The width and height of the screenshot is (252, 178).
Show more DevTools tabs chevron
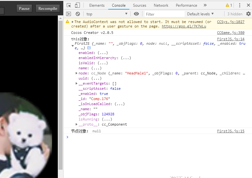coord(205,5)
